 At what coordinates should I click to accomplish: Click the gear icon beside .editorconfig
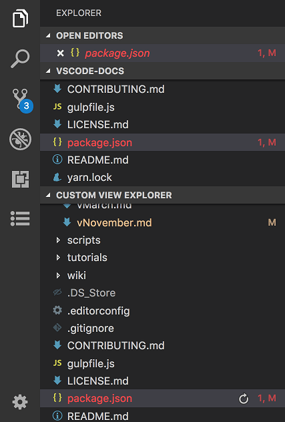coord(57,310)
